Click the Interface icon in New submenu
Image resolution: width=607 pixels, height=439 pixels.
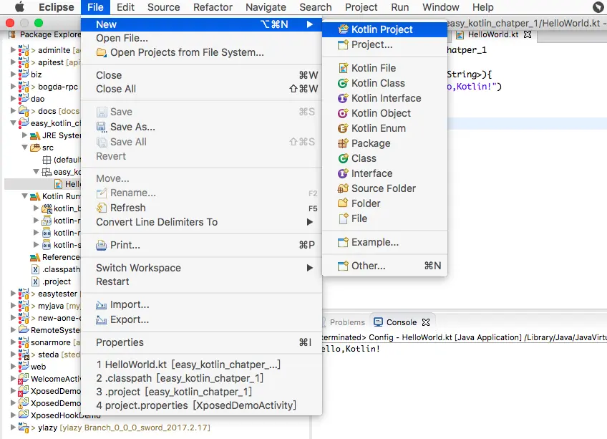pyautogui.click(x=343, y=173)
